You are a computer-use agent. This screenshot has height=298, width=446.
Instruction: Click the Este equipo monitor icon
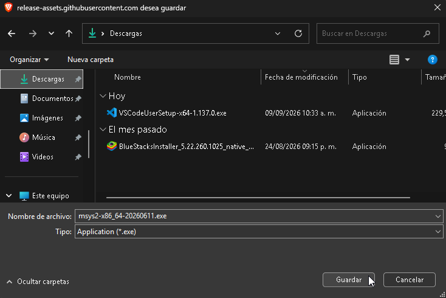point(24,196)
